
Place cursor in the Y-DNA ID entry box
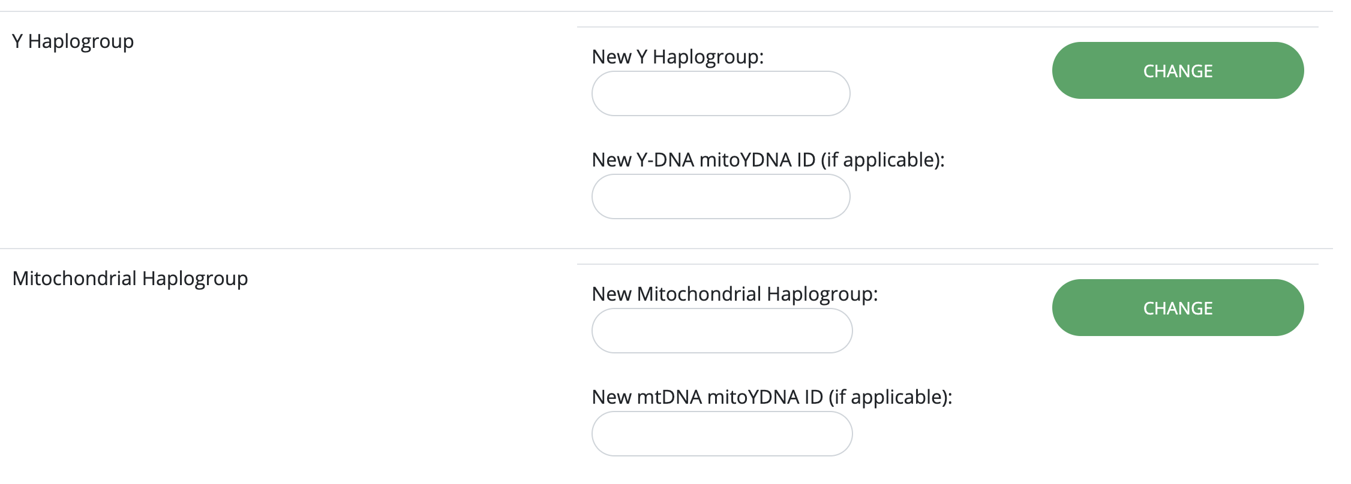tap(720, 196)
